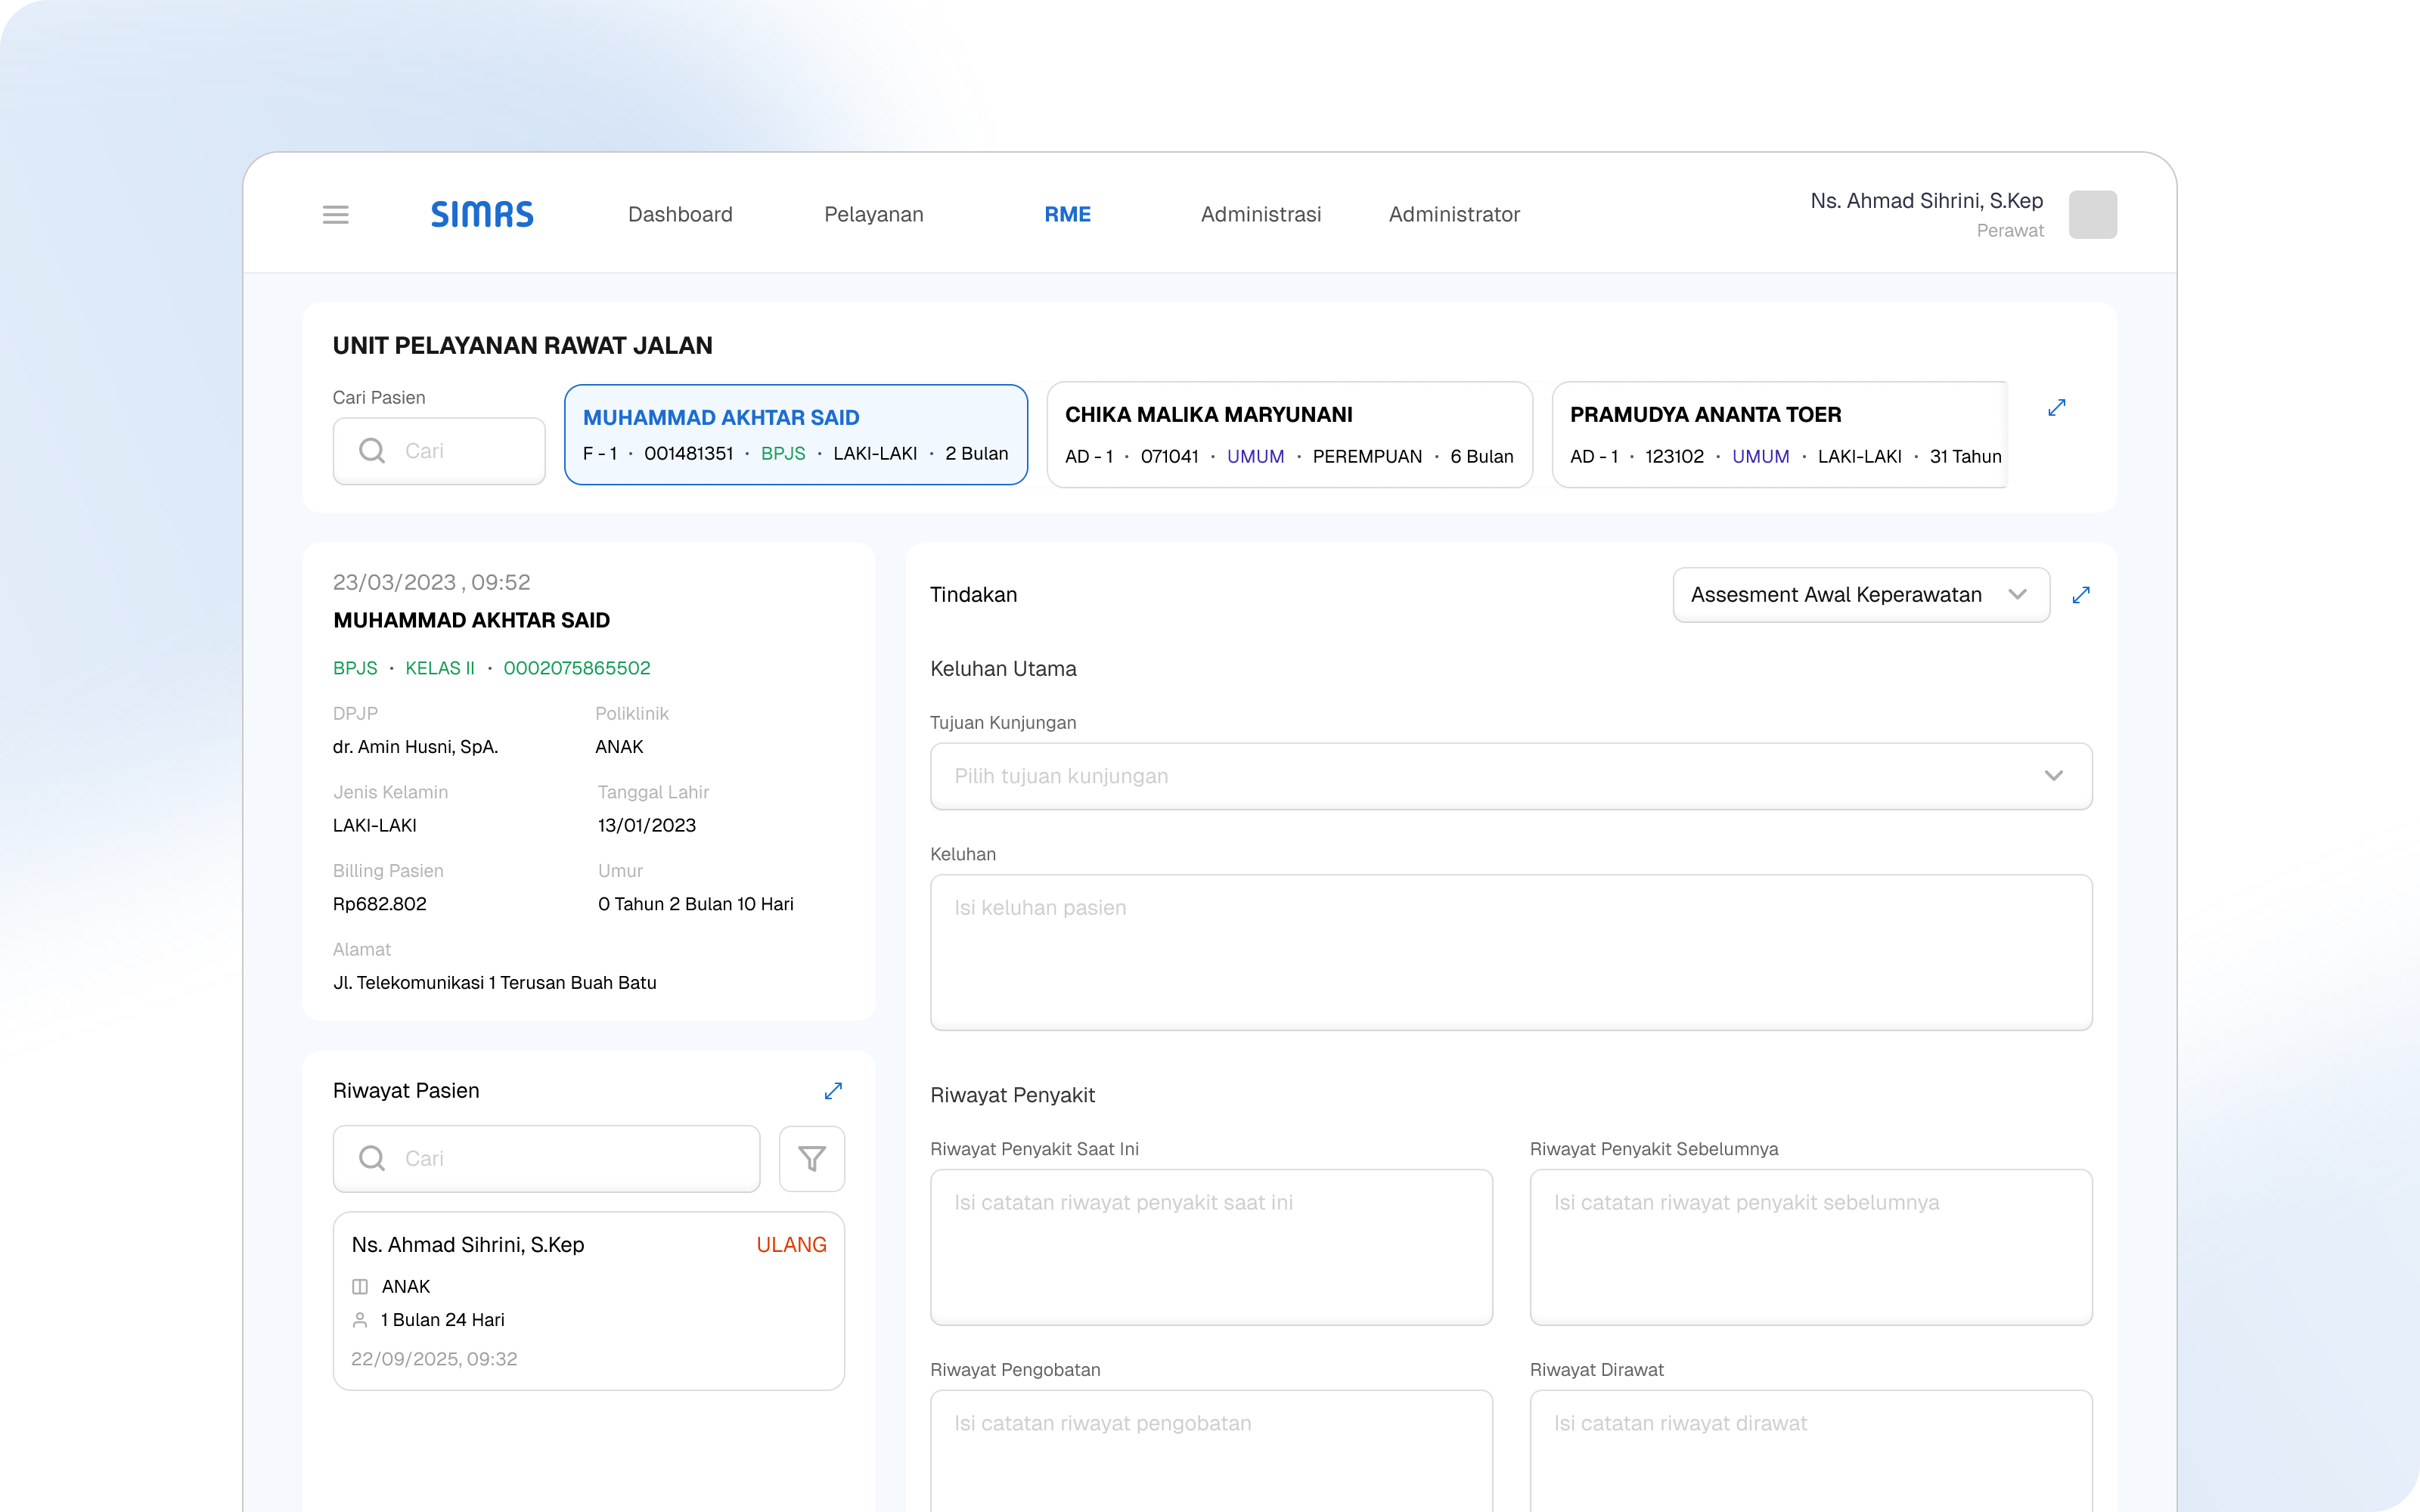The height and width of the screenshot is (1512, 2420).
Task: Select patient card PRAMUDYA ANANTA TOER
Action: point(1779,435)
